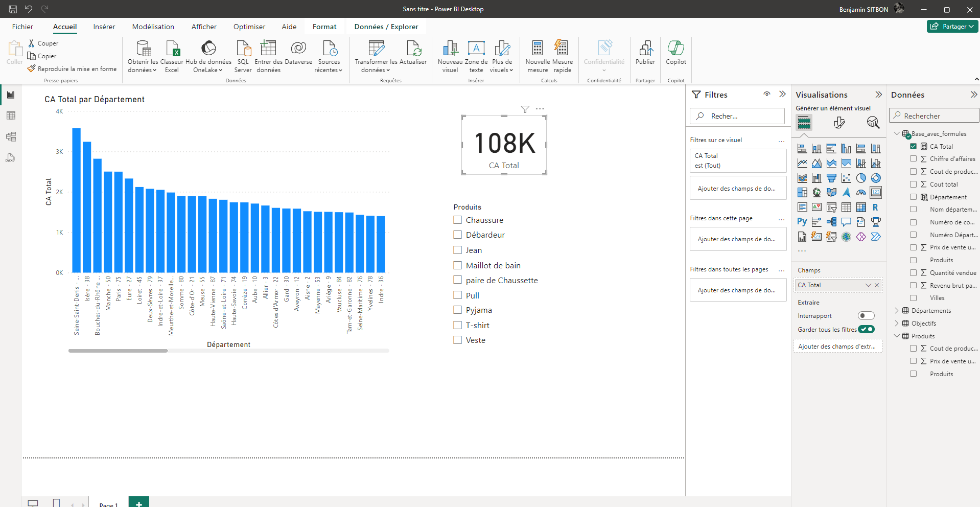Check the Débardeur slicer option
980x507 pixels.
point(458,235)
